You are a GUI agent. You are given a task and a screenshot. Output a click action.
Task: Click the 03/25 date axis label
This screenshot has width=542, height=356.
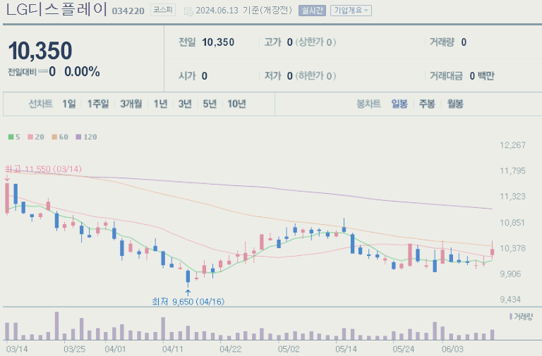[74, 349]
